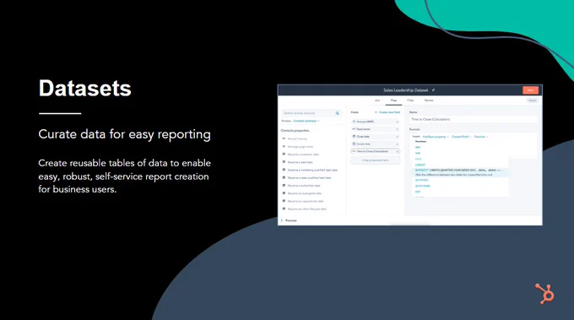Select the Average page views property
The width and height of the screenshot is (574, 320).
[301, 146]
